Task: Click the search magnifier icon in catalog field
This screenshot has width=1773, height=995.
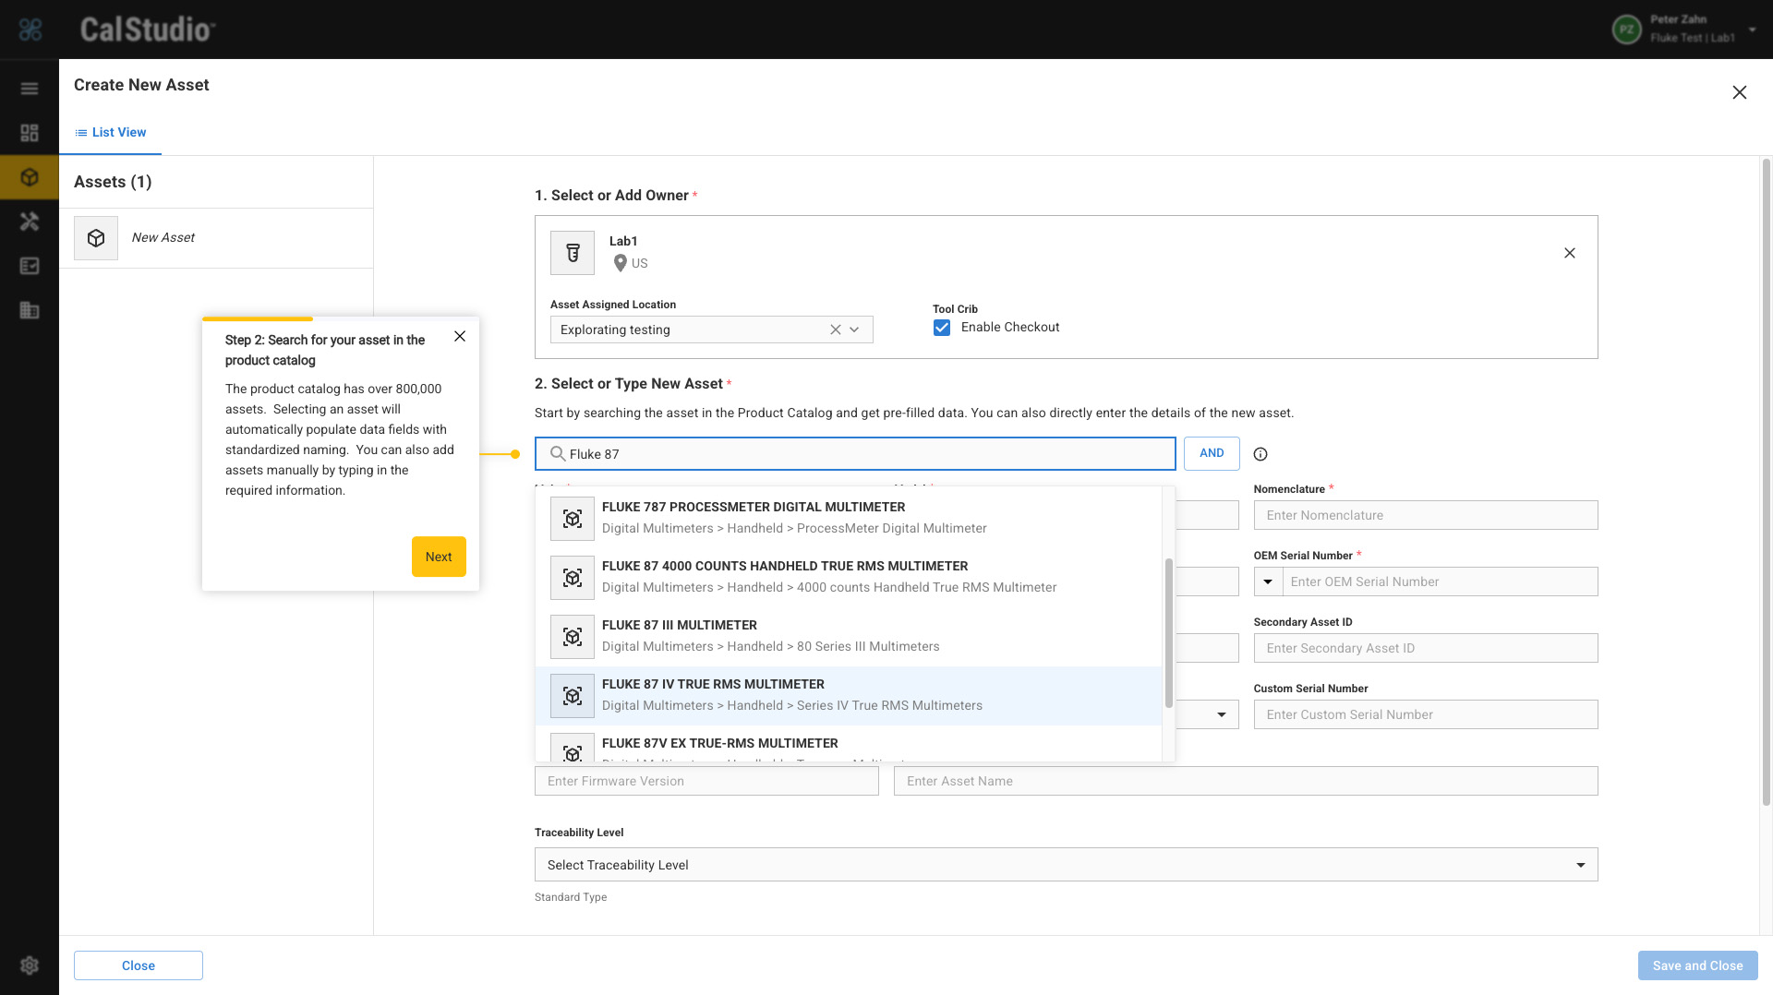Action: click(x=558, y=454)
